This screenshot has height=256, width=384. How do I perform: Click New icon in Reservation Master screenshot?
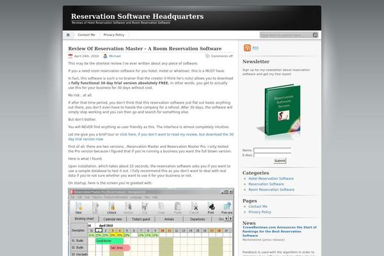point(79,208)
